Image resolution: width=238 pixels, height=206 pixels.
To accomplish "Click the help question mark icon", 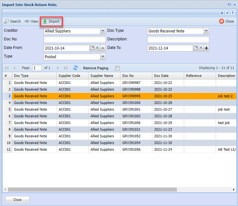I will click(232, 13).
